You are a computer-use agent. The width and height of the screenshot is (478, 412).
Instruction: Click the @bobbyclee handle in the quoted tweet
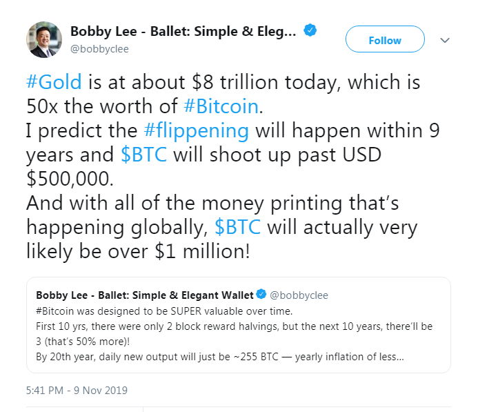click(x=299, y=295)
